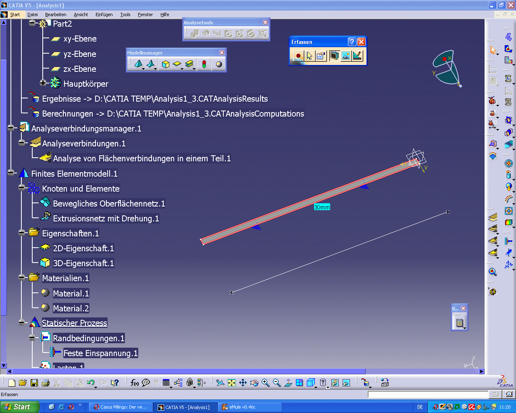516x413 pixels.
Task: Select Feste Einspannung.1 in tree
Action: (100, 353)
